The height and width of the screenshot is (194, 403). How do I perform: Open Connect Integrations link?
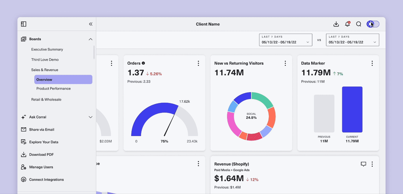pyautogui.click(x=46, y=180)
